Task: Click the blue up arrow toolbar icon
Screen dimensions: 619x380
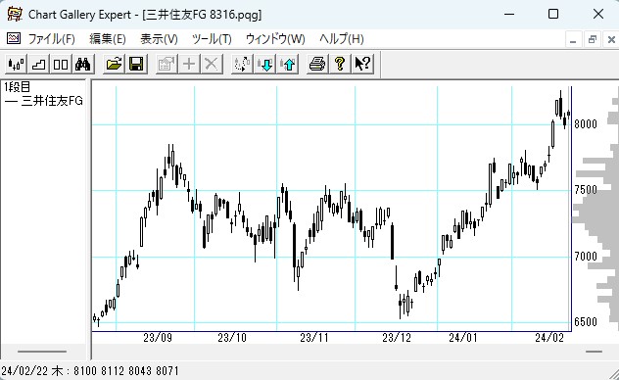Action: pyautogui.click(x=288, y=64)
